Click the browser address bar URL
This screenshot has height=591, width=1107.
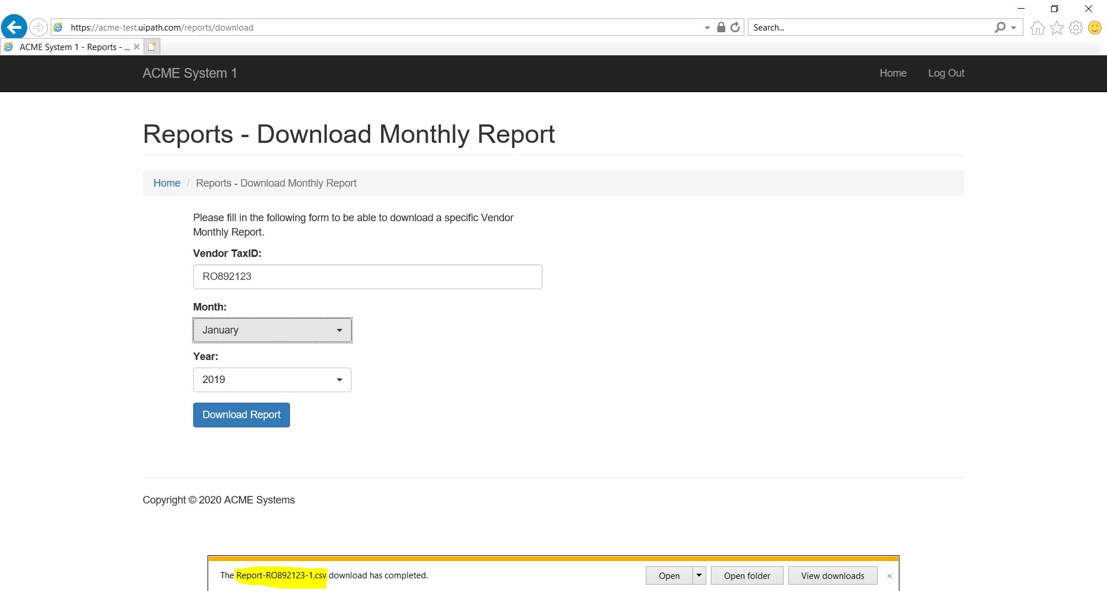162,28
